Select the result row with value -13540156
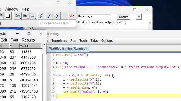 tap(21, 91)
